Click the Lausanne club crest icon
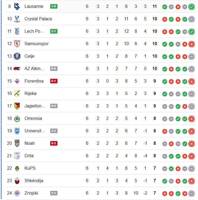The image size is (198, 200). click(x=17, y=6)
